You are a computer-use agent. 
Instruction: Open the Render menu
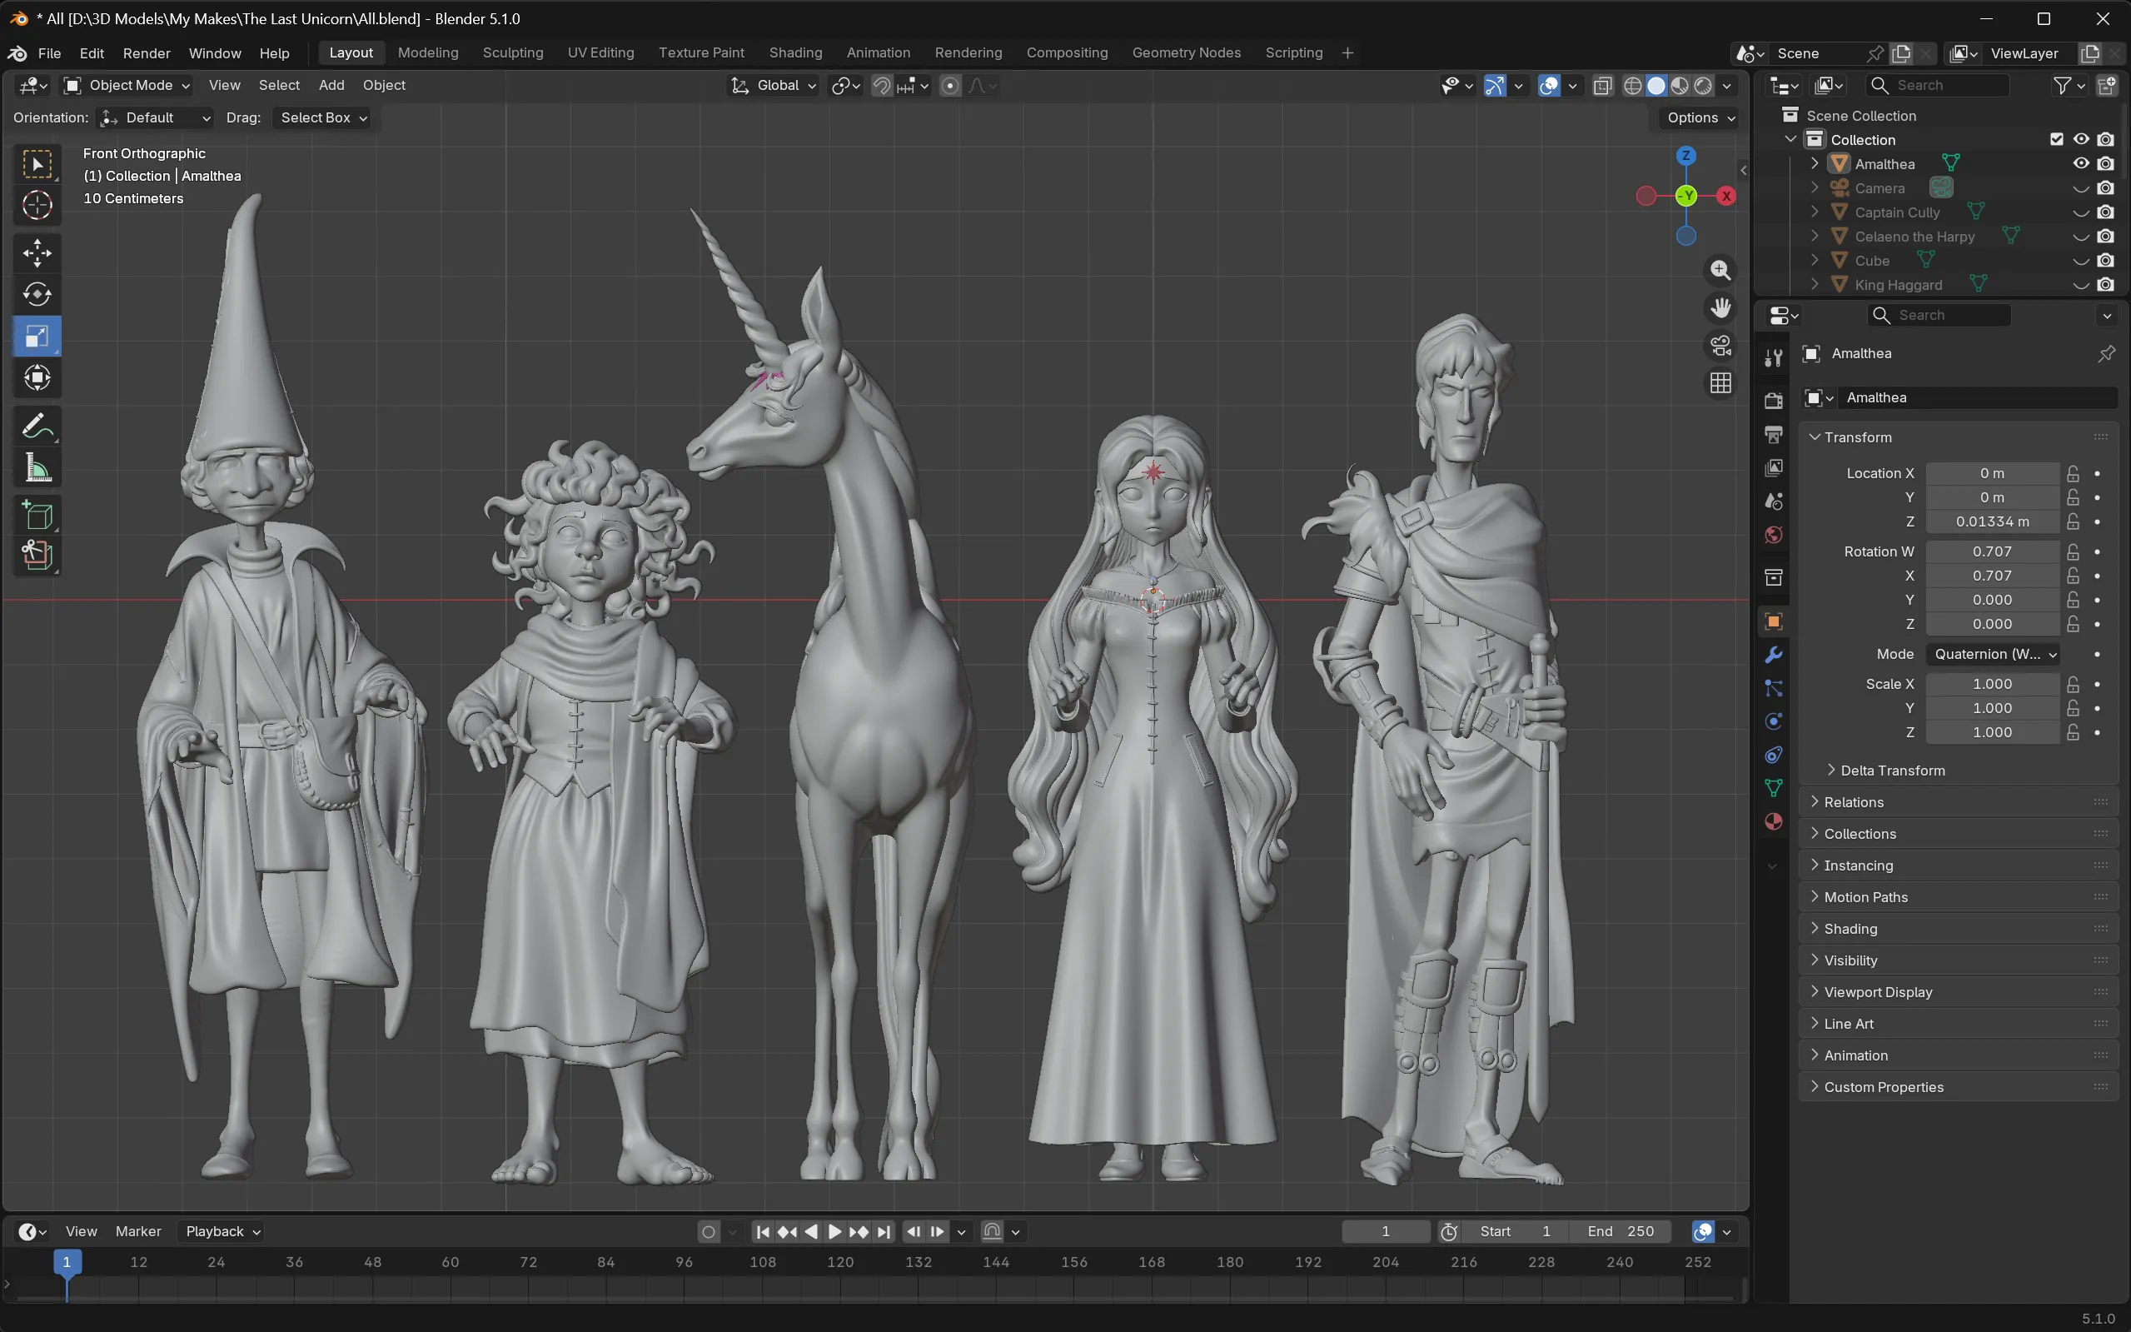147,52
